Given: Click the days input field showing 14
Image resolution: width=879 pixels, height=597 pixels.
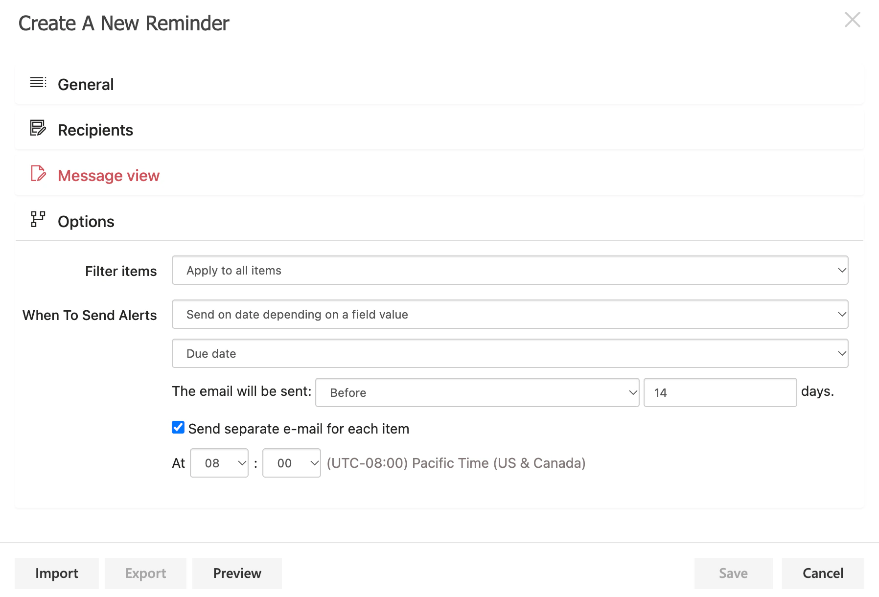Looking at the screenshot, I should [720, 392].
